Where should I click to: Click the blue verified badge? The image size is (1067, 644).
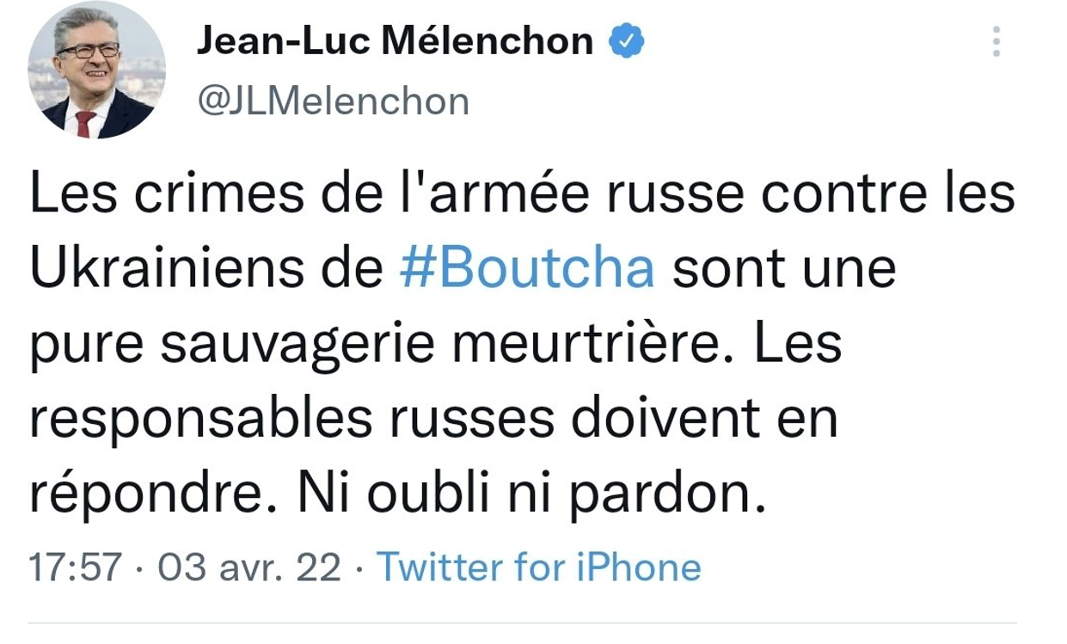(627, 40)
